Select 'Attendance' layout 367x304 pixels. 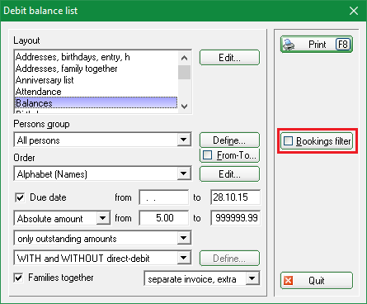coord(96,92)
